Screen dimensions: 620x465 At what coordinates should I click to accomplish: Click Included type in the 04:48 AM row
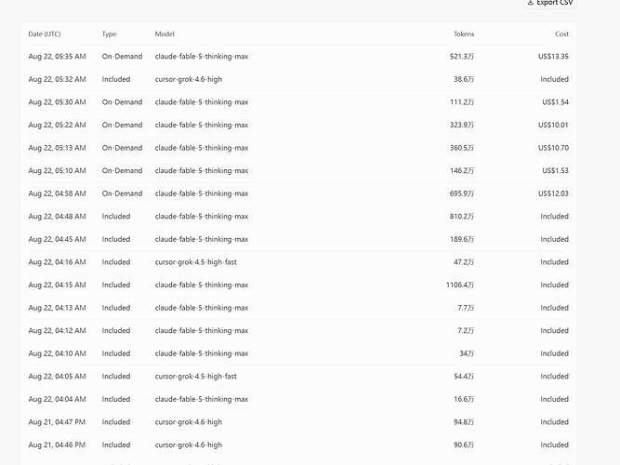pyautogui.click(x=116, y=217)
